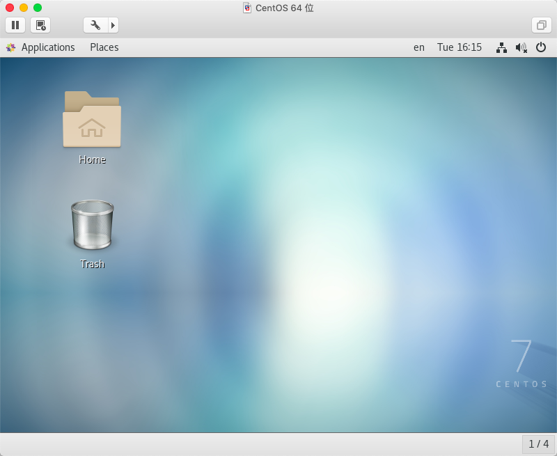Open virtual machine settings wrench

coord(95,25)
